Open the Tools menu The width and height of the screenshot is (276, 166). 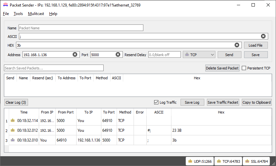tap(18, 14)
